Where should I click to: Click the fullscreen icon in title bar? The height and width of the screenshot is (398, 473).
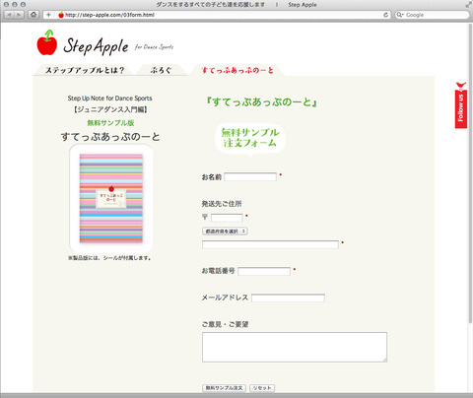(469, 5)
